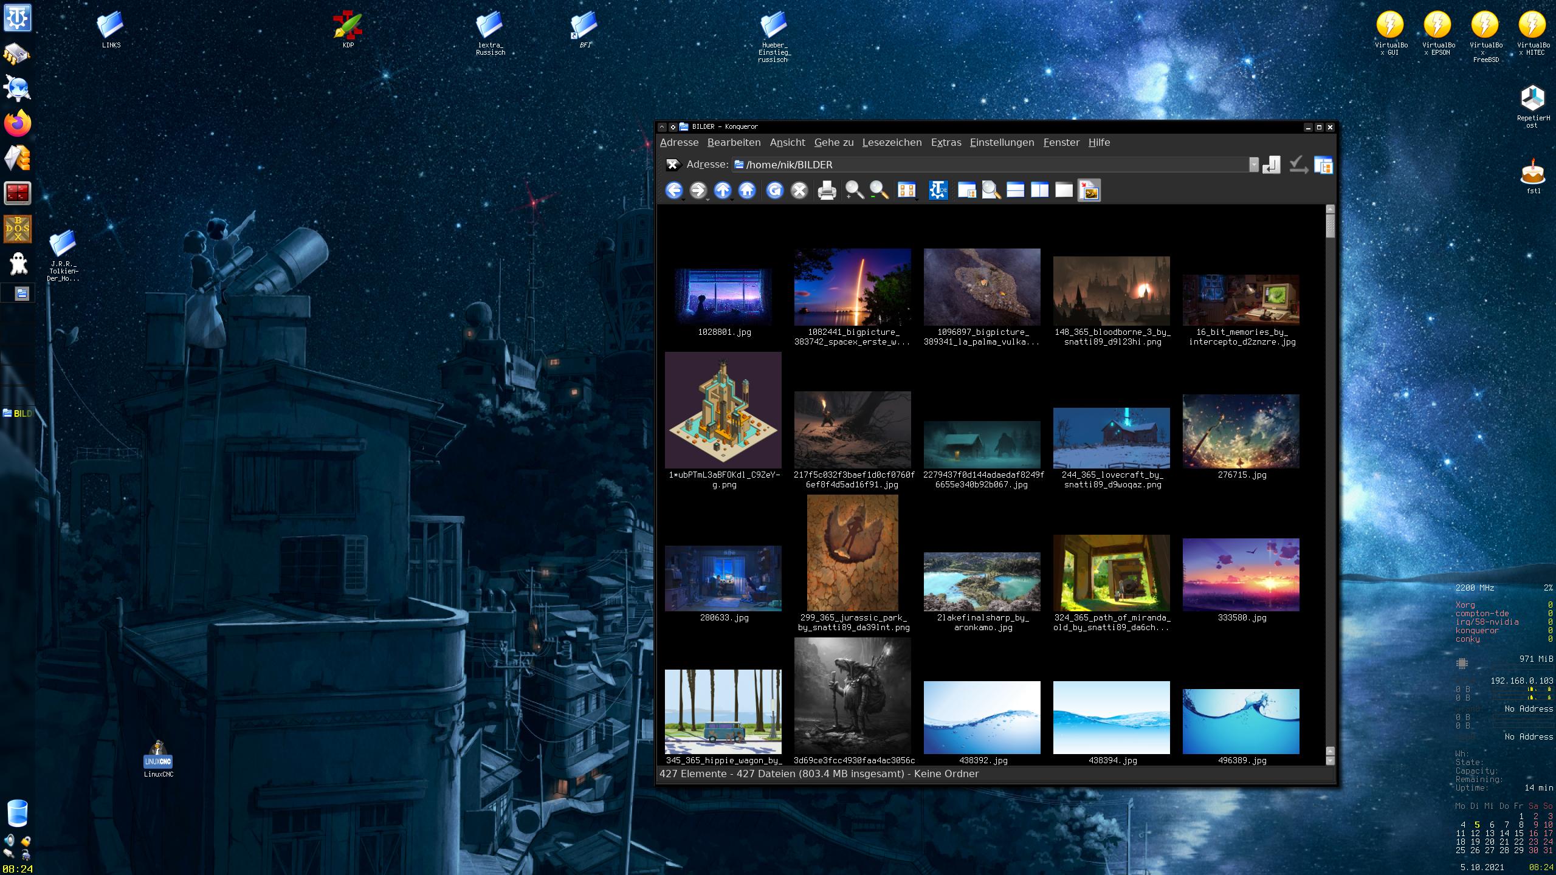Open the KDP desktop icon
The height and width of the screenshot is (875, 1556).
[x=348, y=30]
